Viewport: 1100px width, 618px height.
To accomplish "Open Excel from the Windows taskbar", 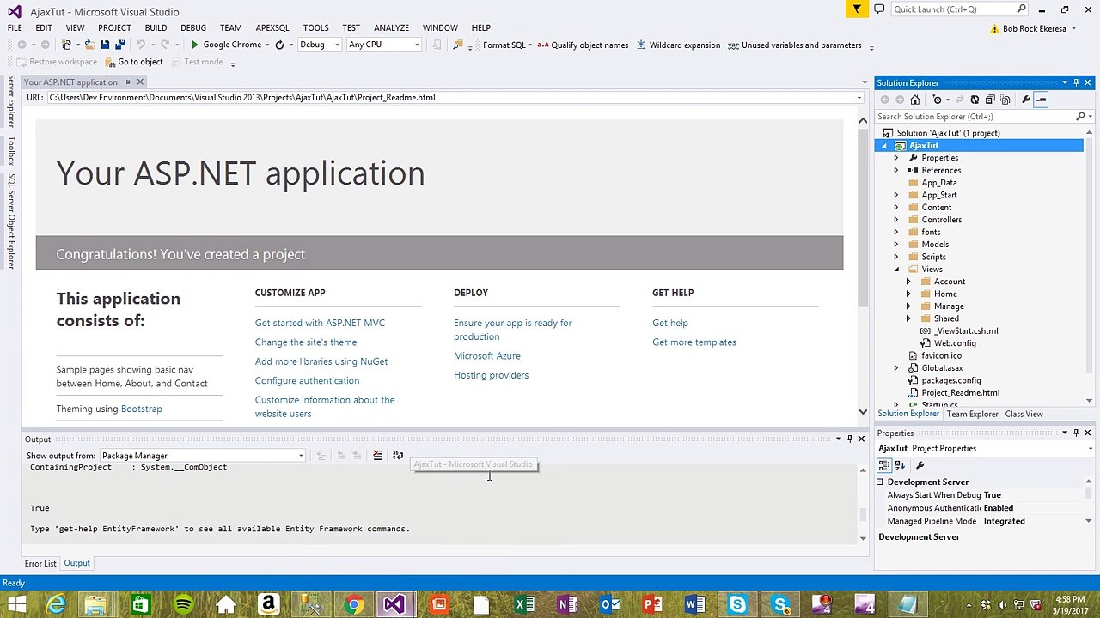I will click(524, 605).
